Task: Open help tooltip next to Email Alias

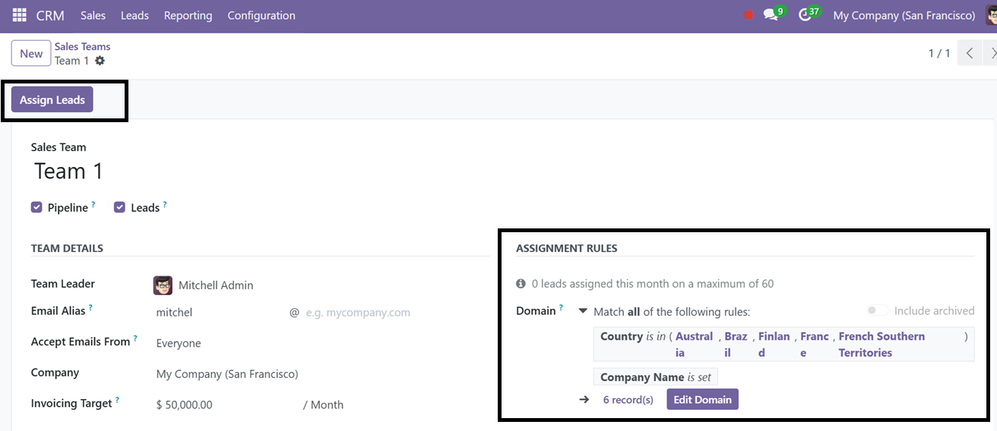Action: coord(90,307)
